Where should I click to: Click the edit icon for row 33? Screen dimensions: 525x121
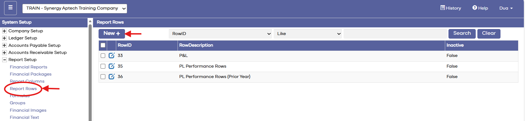[x=111, y=56]
